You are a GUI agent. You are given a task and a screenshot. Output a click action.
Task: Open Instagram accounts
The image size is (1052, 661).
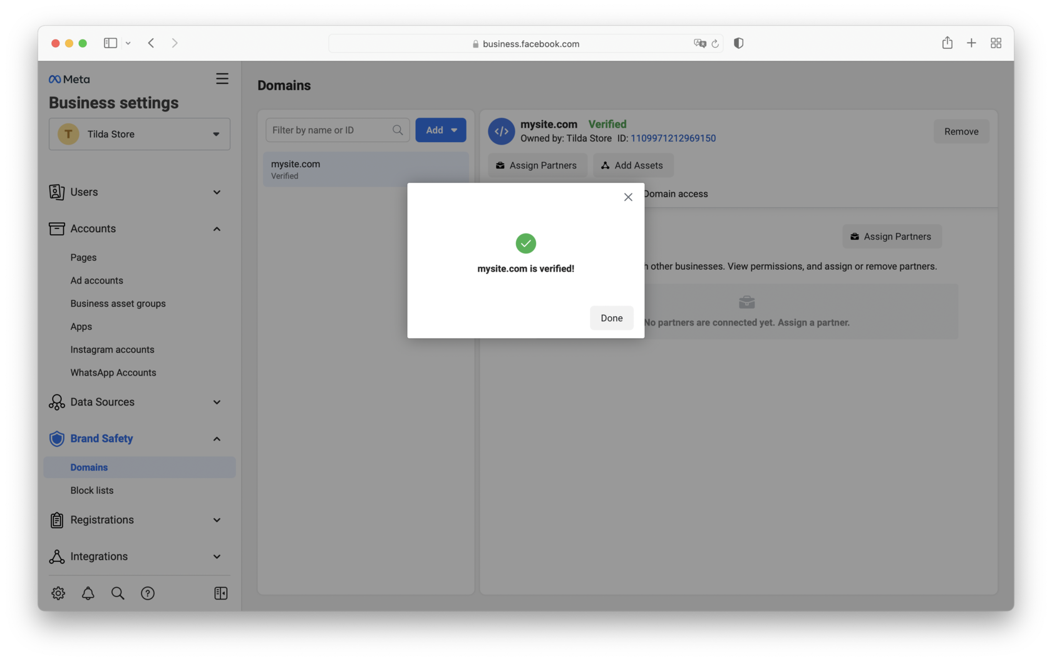pyautogui.click(x=112, y=350)
